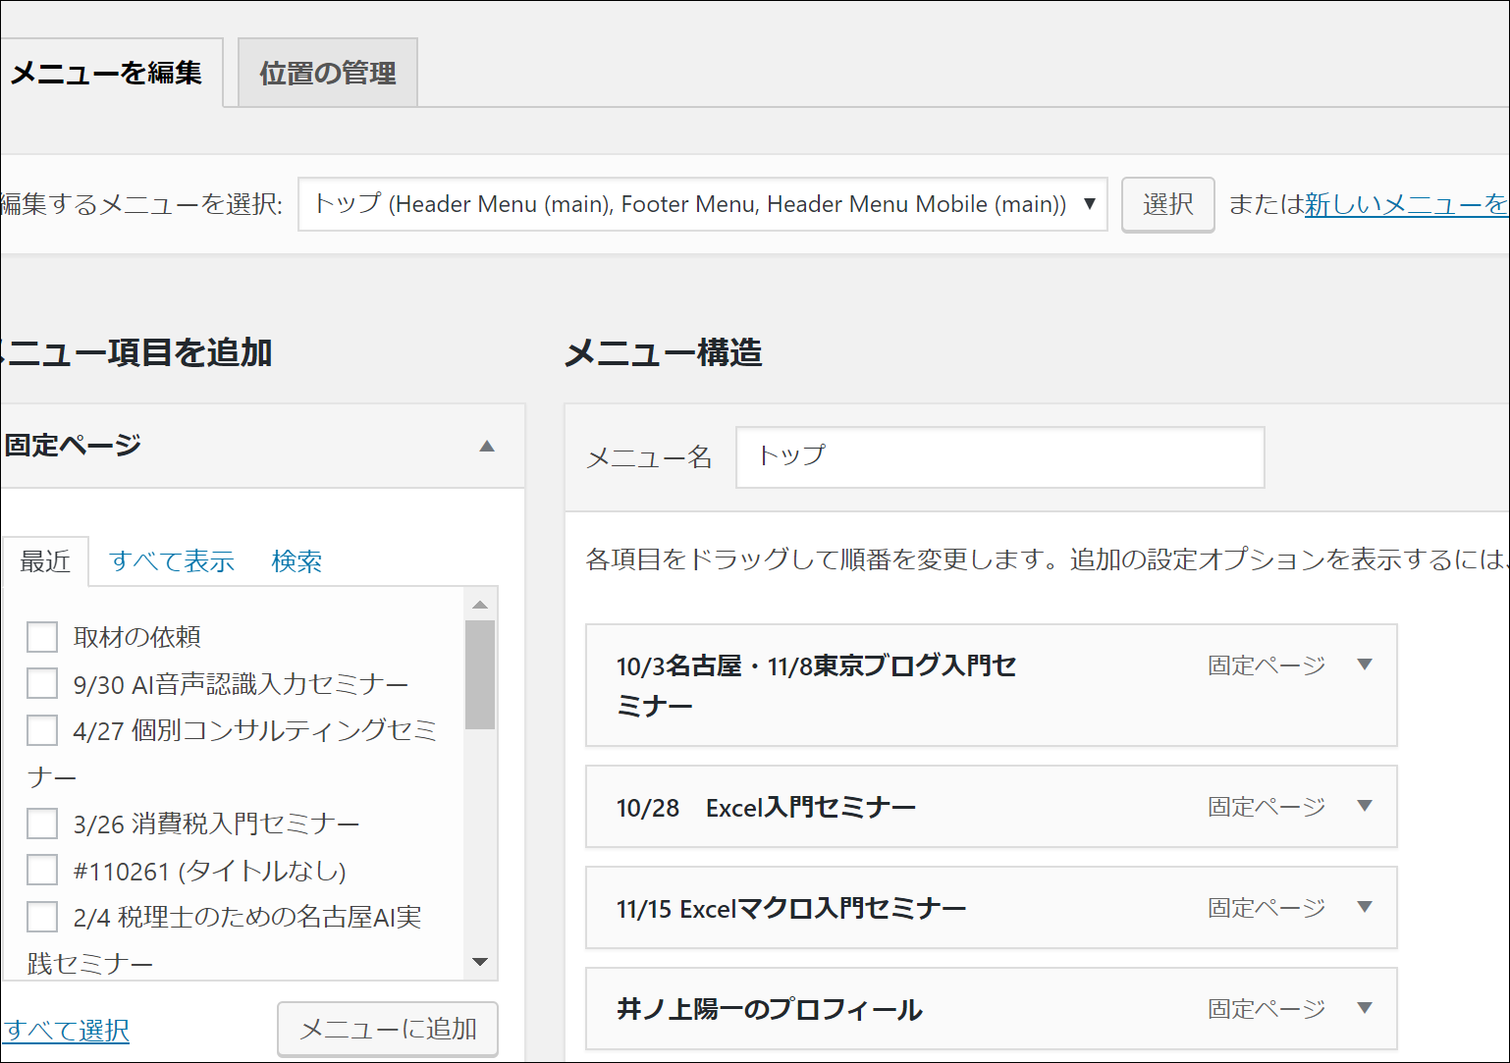The width and height of the screenshot is (1510, 1063).
Task: Tick the 2/4 税理士のための名古屋AI実践セミナー checkbox
Action: click(42, 917)
